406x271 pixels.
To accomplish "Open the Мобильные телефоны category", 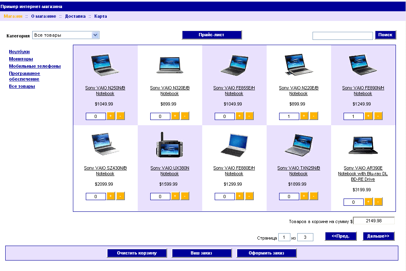I will coord(35,66).
